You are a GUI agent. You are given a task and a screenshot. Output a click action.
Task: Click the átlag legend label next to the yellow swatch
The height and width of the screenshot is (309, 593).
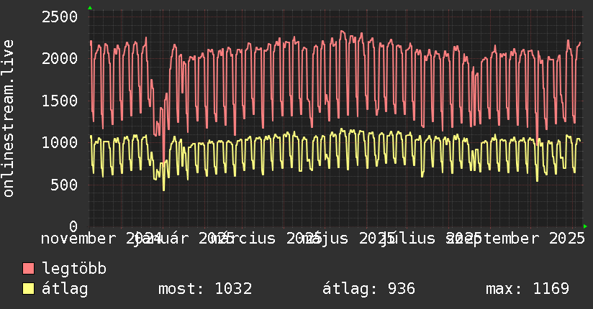(x=65, y=289)
